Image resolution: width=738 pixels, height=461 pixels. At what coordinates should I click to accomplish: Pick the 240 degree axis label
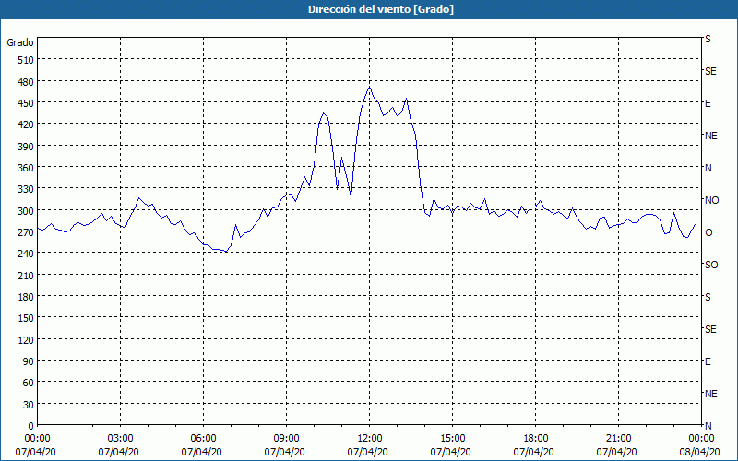point(26,254)
